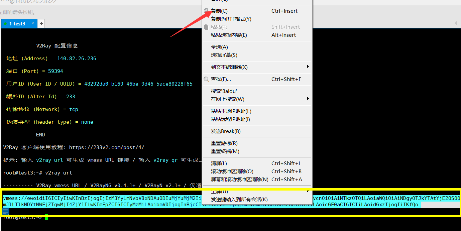461x231 pixels.
Task: Click the small blue icon below the vmess text
Action: tap(6, 211)
